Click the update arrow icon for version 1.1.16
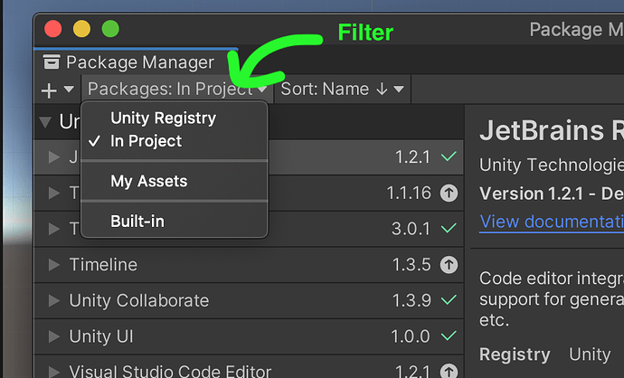This screenshot has height=378, width=624. [x=449, y=193]
